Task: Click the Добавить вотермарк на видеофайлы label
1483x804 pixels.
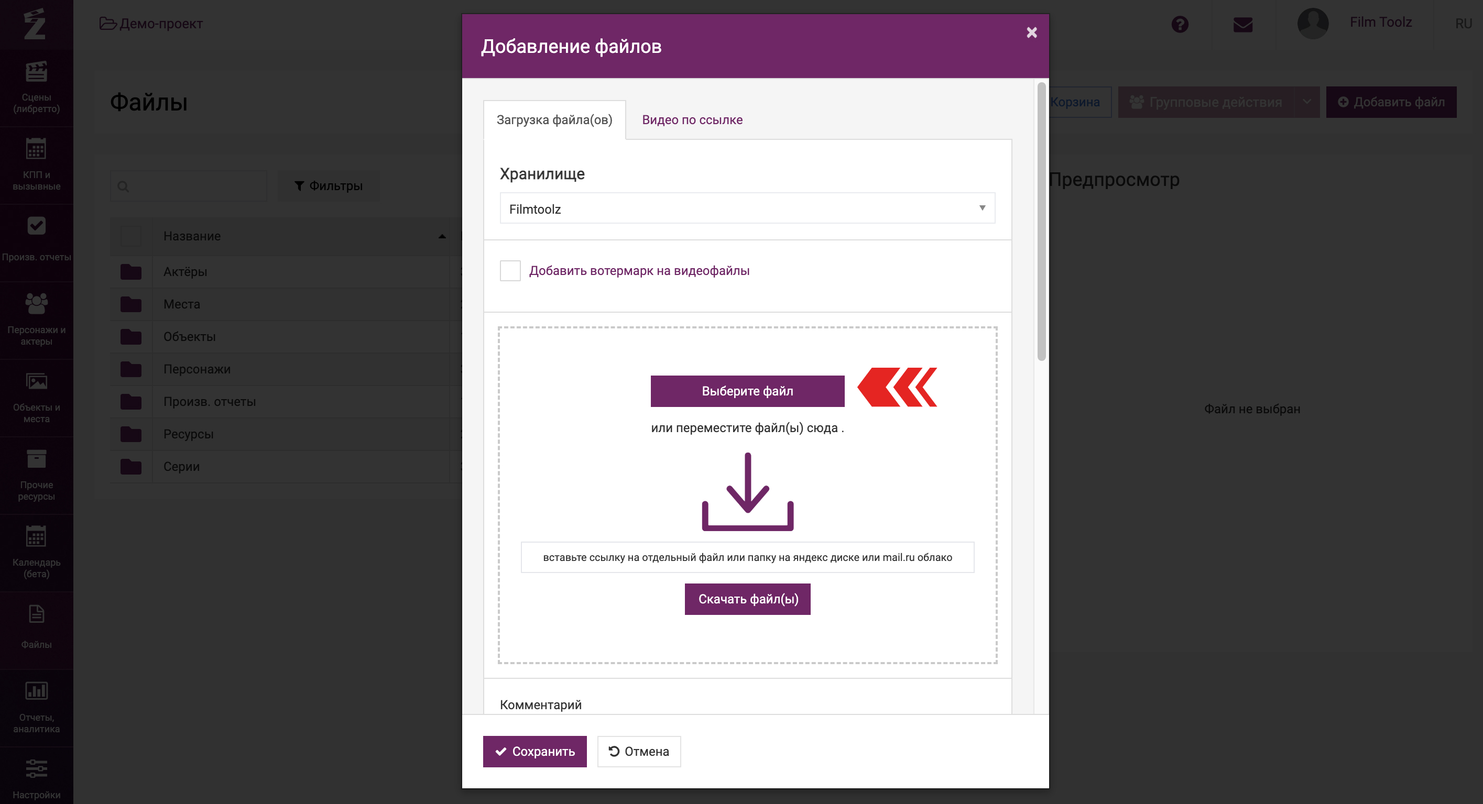Action: tap(639, 270)
